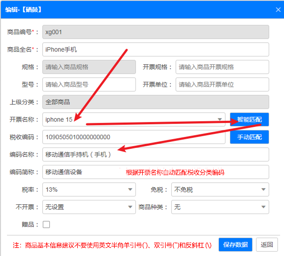Click the iphone 15 invoice name text
Screen dimensions: 284x256
pyautogui.click(x=59, y=119)
